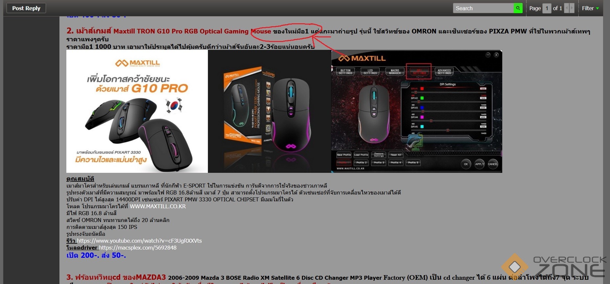
Task: Choose Profile 2 in Maxtill software
Action: tap(361, 163)
